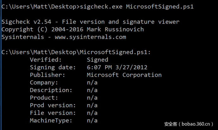Click the Product field label
Viewport: 218px width, 130px height.
[44, 98]
